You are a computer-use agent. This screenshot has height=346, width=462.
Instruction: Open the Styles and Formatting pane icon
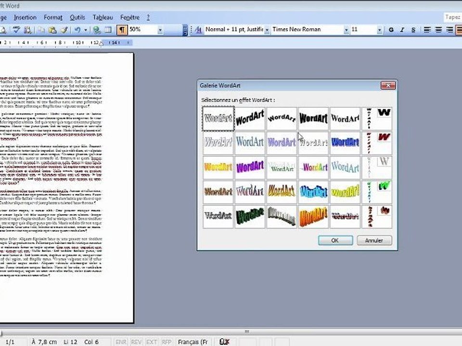click(198, 30)
